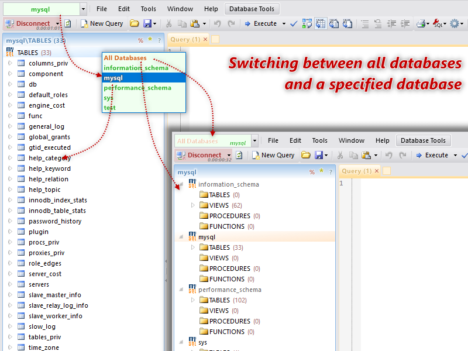Open settings with the gear icon
The width and height of the screenshot is (468, 351).
click(x=455, y=23)
